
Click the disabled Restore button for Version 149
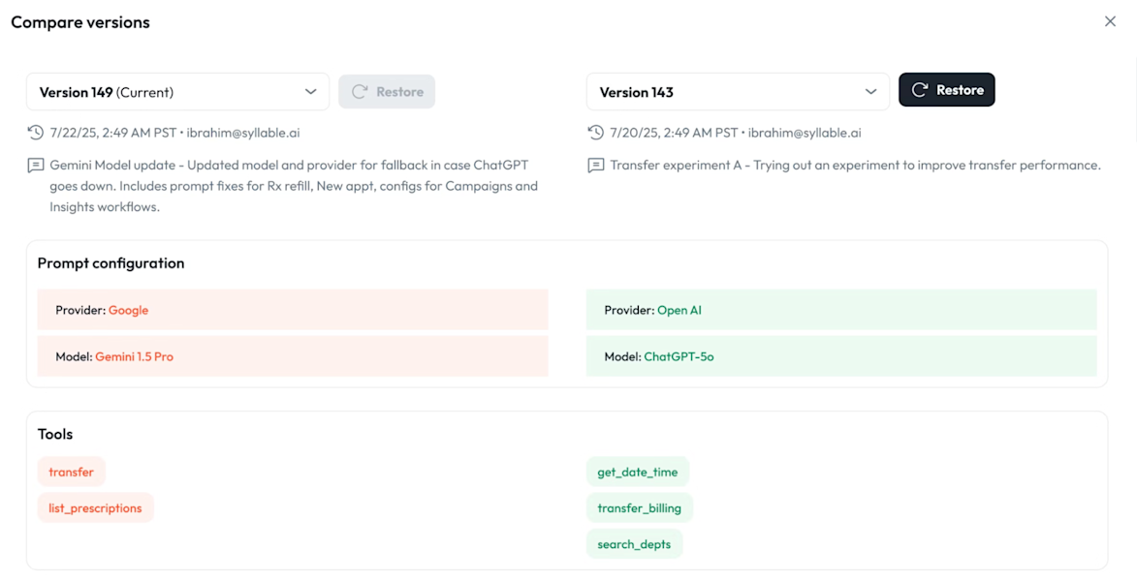click(x=387, y=92)
